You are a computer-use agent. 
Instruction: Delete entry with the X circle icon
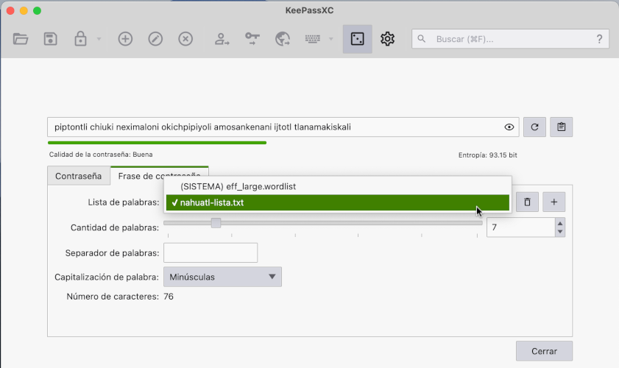[185, 39]
